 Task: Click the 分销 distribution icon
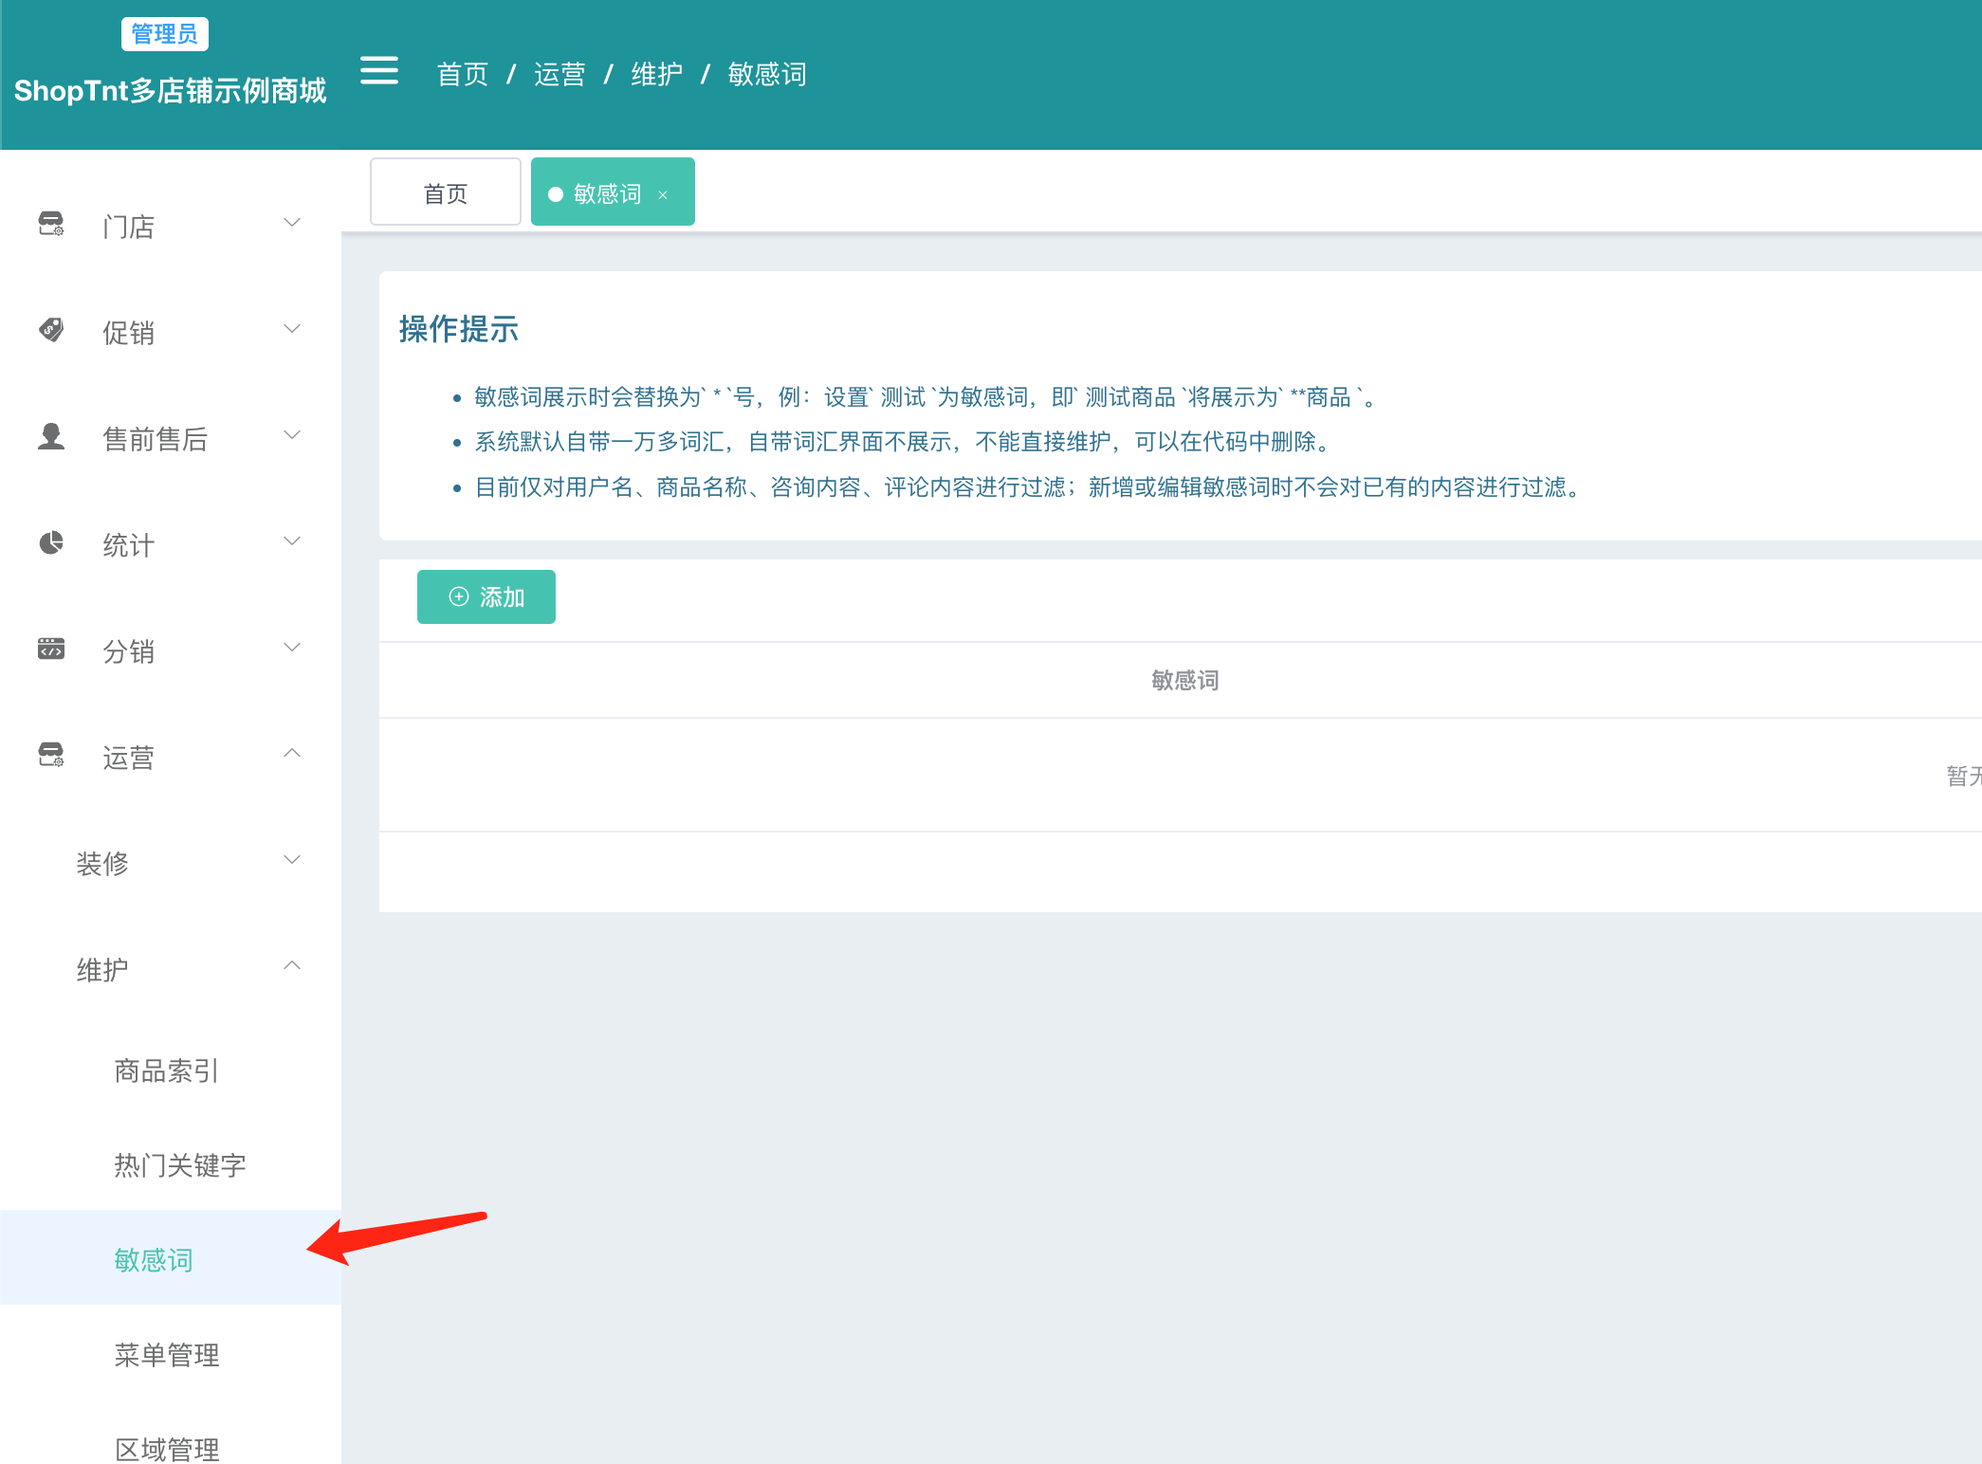click(51, 649)
